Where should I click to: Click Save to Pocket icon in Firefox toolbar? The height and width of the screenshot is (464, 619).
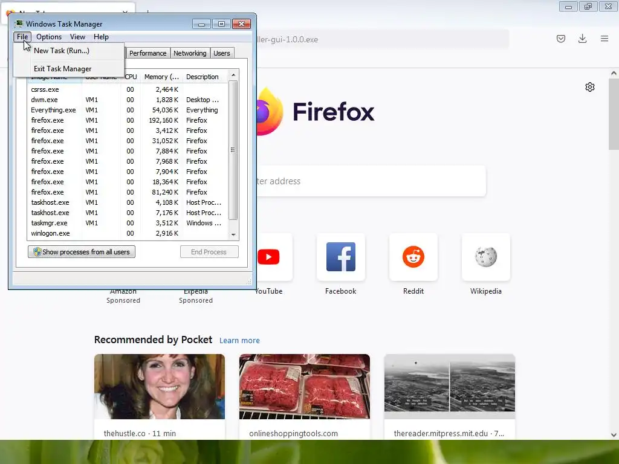[561, 39]
